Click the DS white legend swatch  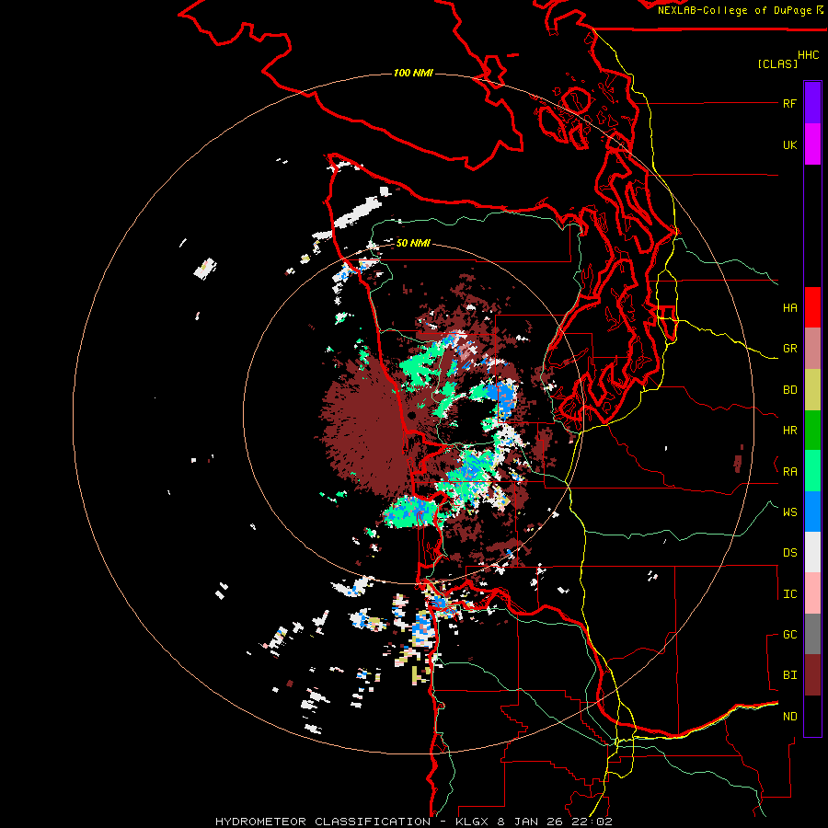pyautogui.click(x=812, y=552)
